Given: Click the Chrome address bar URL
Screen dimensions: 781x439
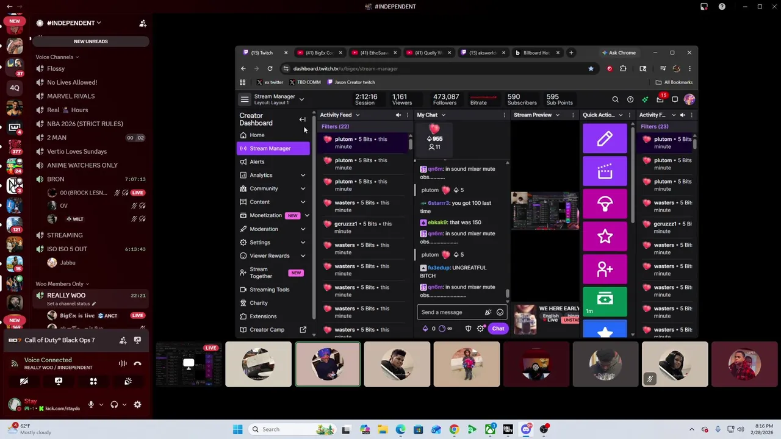Looking at the screenshot, I should pyautogui.click(x=345, y=68).
